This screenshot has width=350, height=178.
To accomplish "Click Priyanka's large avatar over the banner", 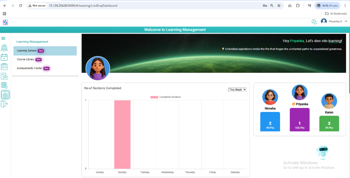I will [98, 68].
